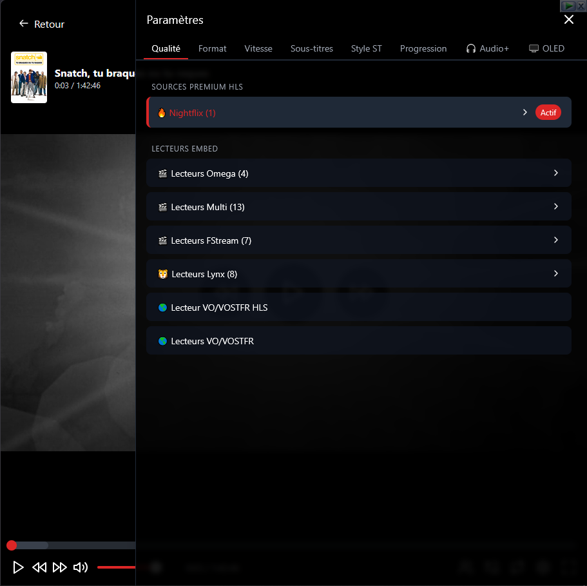587x586 pixels.
Task: Expand the Lecteurs Multi (13) chevron
Action: point(556,206)
